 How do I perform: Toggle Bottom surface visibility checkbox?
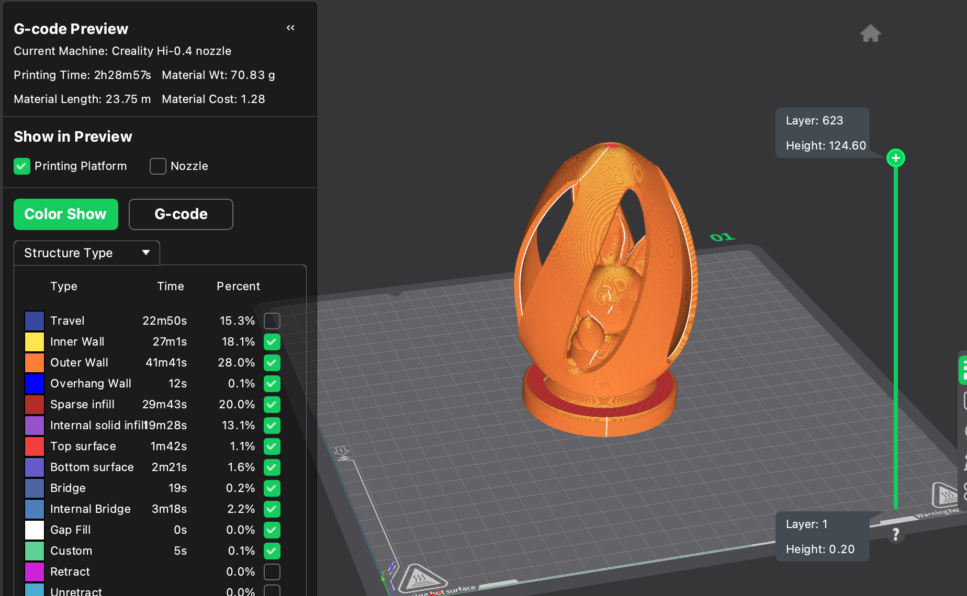(272, 467)
